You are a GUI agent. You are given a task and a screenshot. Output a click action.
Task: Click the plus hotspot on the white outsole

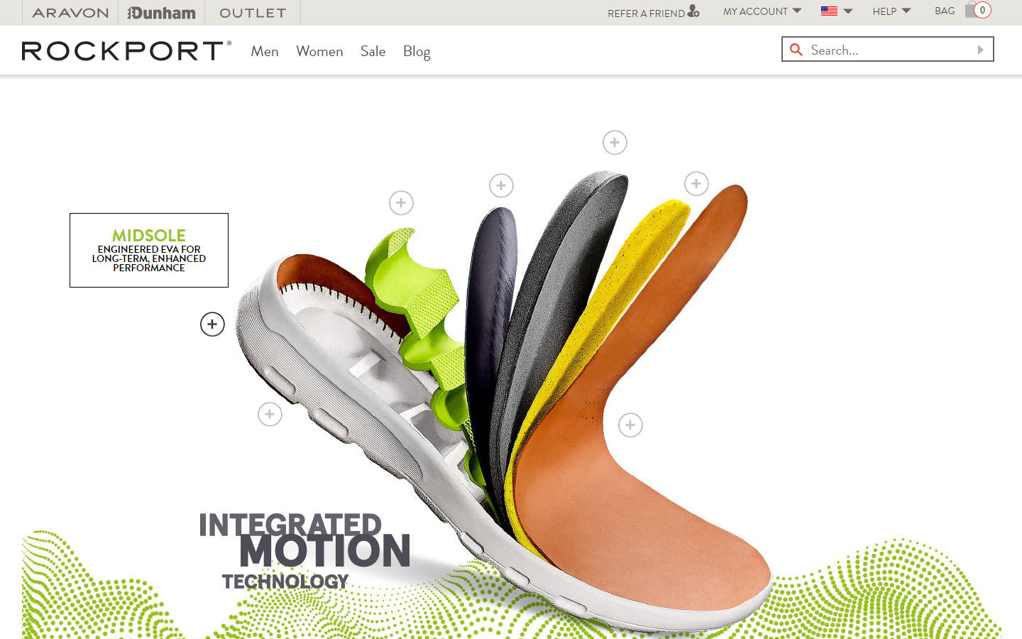tap(270, 415)
